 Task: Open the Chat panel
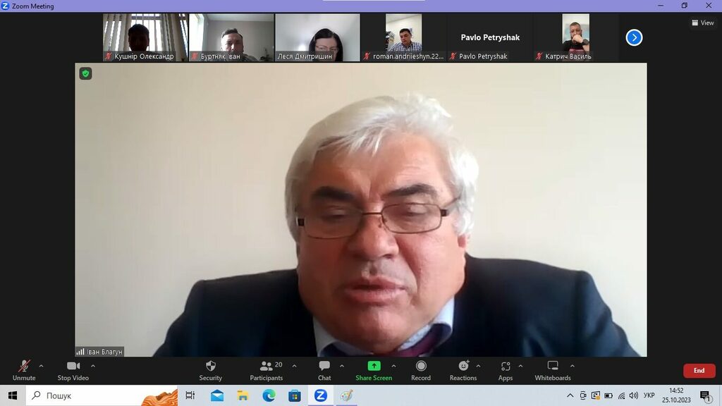324,369
